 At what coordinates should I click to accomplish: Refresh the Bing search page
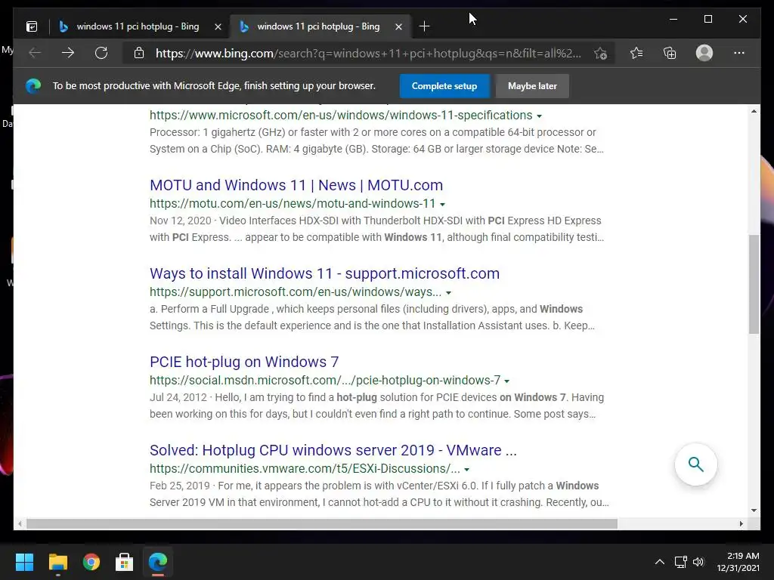(101, 53)
